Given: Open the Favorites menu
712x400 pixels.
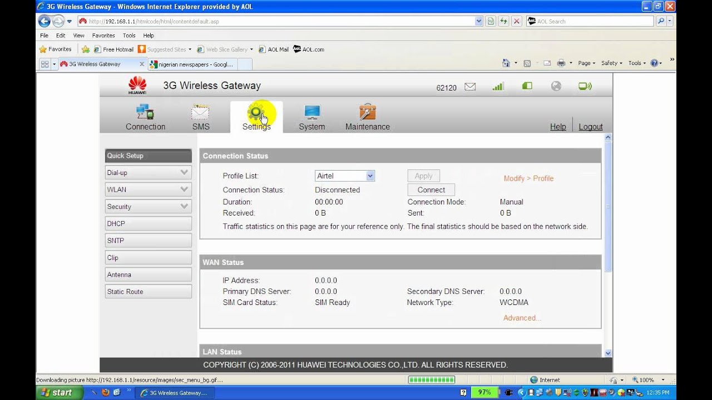Looking at the screenshot, I should point(103,35).
